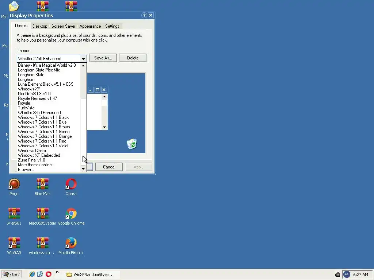The image size is (374, 280).
Task: Click the Browse... entry in theme list
Action: click(x=49, y=170)
